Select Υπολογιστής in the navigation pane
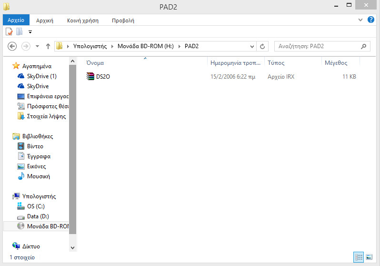Image resolution: width=380 pixels, height=266 pixels. click(39, 196)
